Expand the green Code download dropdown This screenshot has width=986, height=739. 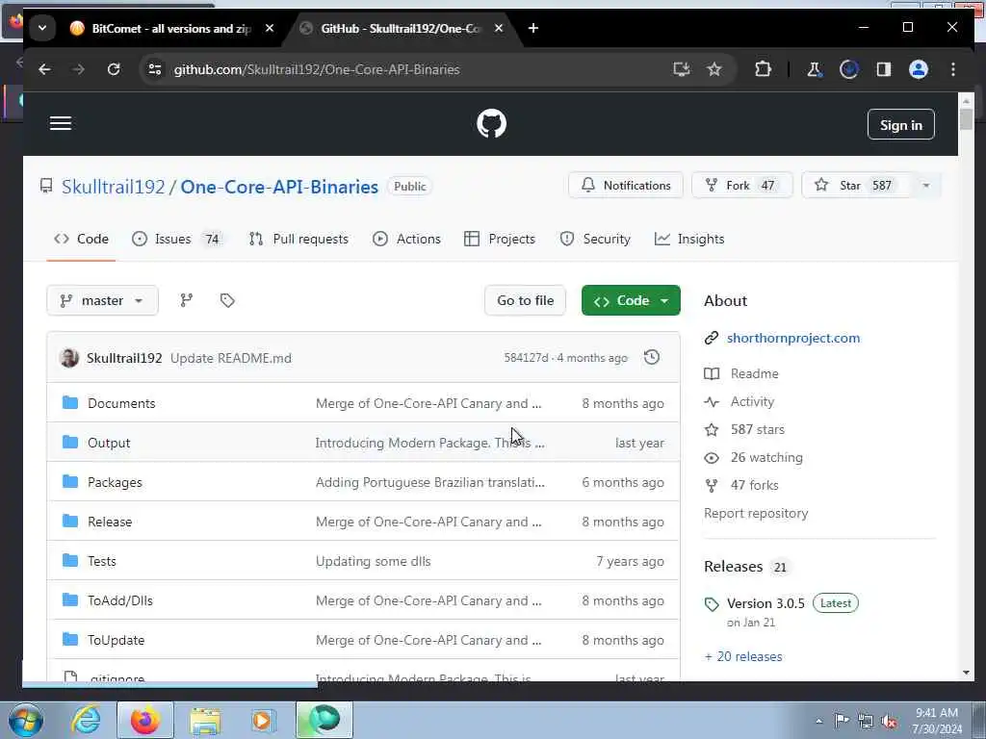(x=631, y=300)
